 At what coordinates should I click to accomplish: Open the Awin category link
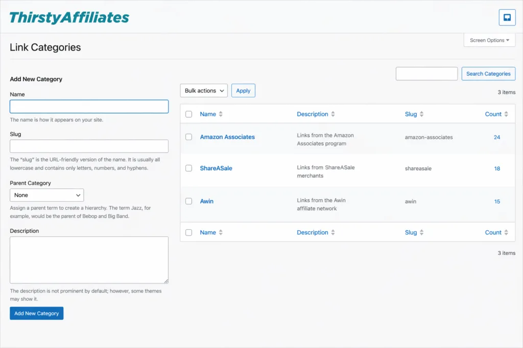[x=207, y=201]
